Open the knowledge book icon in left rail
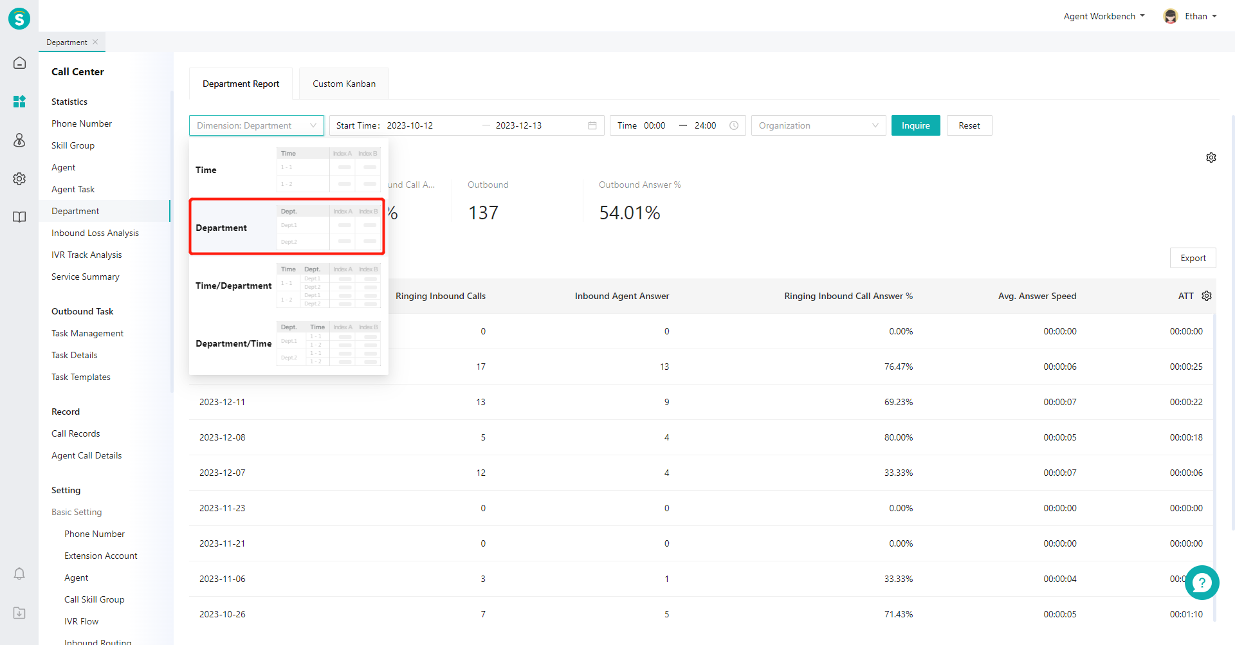Image resolution: width=1235 pixels, height=645 pixels. tap(19, 217)
